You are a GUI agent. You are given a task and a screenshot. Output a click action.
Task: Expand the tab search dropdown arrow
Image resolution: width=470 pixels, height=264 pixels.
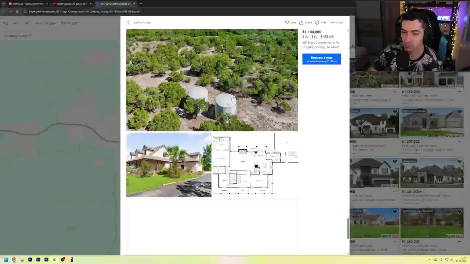pos(4,4)
